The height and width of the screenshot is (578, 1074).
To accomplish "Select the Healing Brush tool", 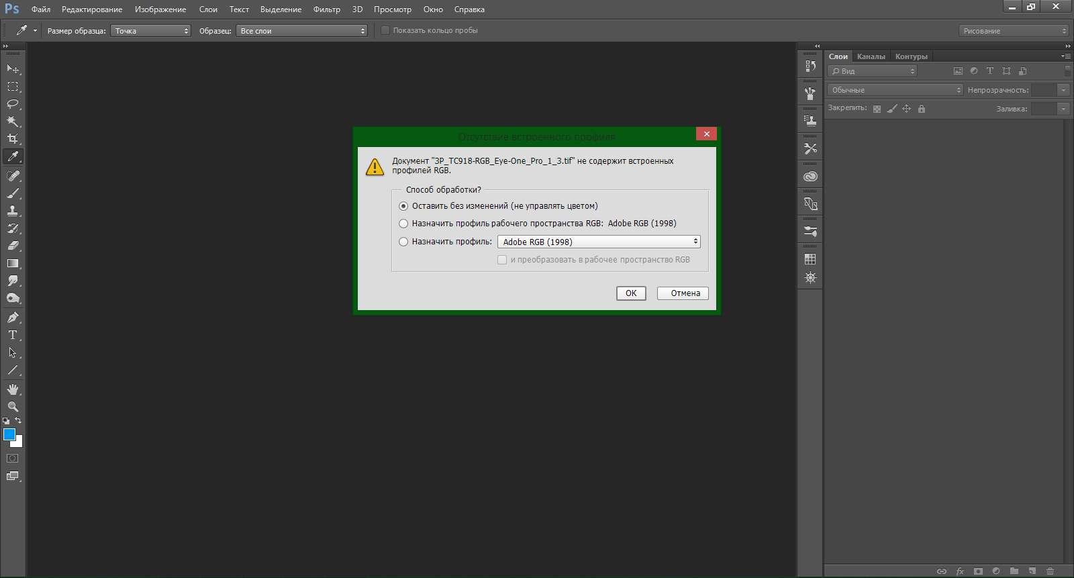I will click(x=13, y=176).
